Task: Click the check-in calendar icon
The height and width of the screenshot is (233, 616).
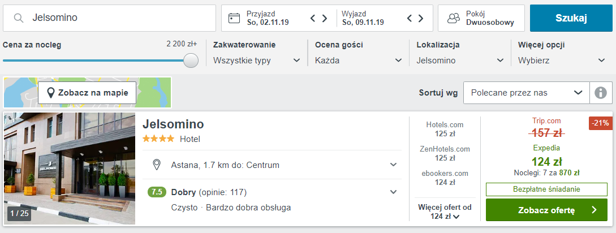Action: (x=234, y=18)
